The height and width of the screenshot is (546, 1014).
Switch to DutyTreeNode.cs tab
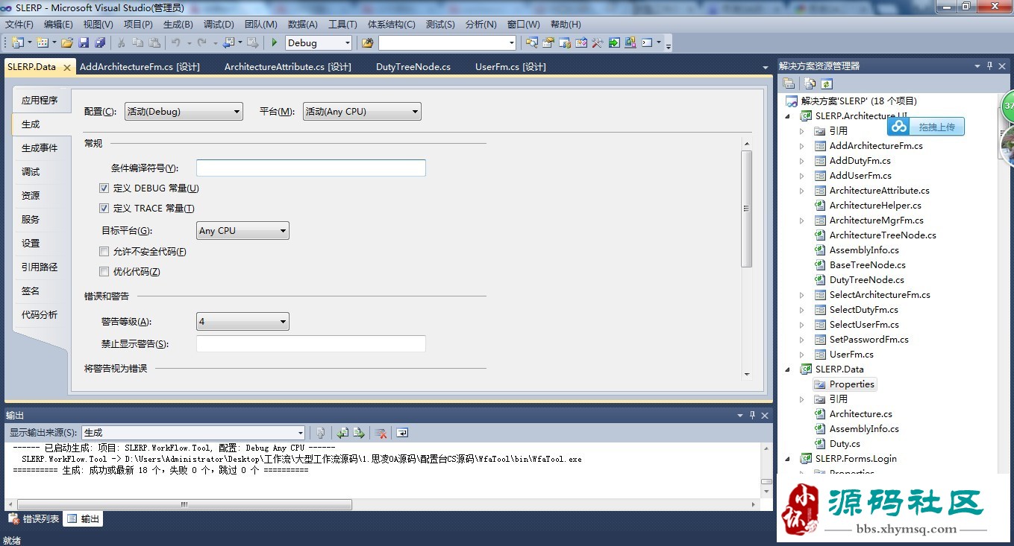tap(413, 66)
